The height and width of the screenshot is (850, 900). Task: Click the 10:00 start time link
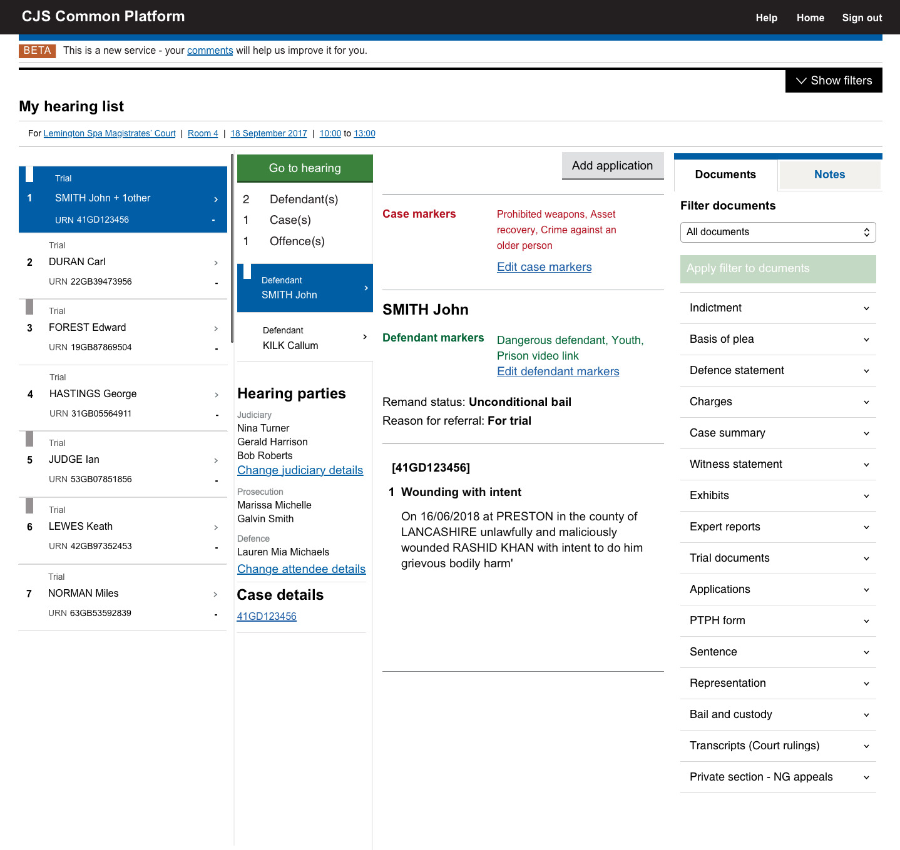click(x=330, y=133)
